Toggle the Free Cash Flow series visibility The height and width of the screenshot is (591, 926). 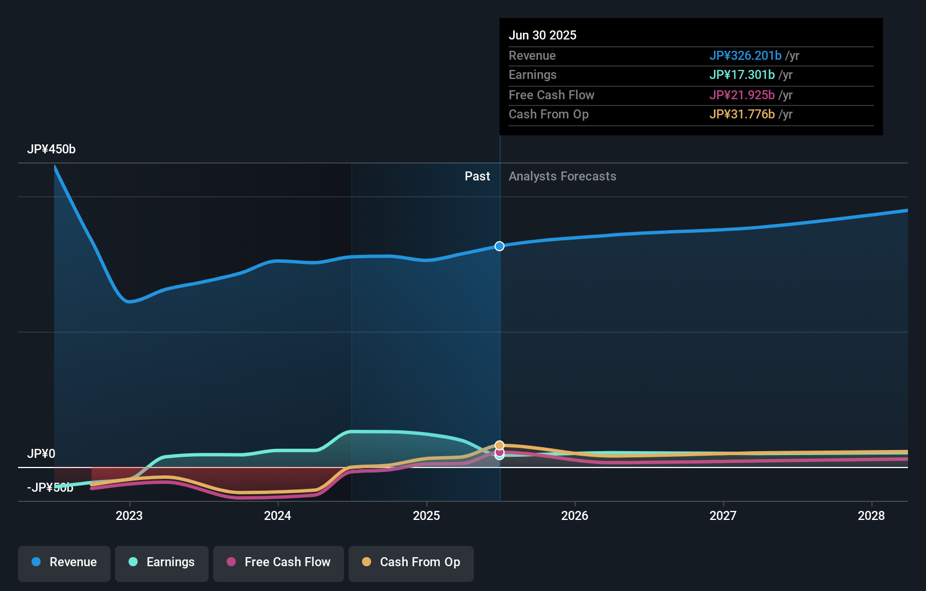(x=279, y=562)
